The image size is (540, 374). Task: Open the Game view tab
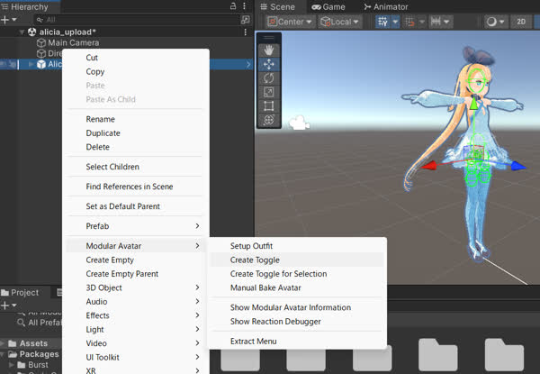[328, 6]
